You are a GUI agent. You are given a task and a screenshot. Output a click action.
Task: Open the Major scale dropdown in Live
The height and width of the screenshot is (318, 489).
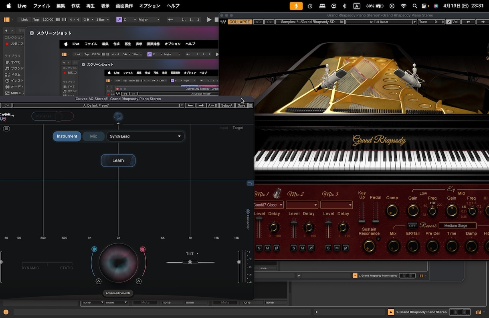[148, 20]
